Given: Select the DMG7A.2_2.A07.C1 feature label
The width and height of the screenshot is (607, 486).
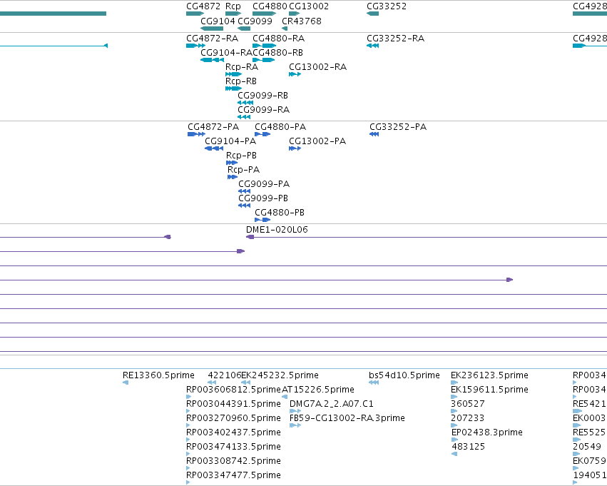Looking at the screenshot, I should pyautogui.click(x=332, y=404).
